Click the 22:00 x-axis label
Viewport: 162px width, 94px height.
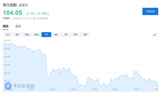tap(136, 89)
